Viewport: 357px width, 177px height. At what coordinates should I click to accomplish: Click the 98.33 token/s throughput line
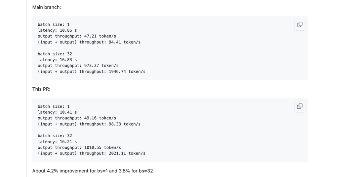pyautogui.click(x=89, y=124)
